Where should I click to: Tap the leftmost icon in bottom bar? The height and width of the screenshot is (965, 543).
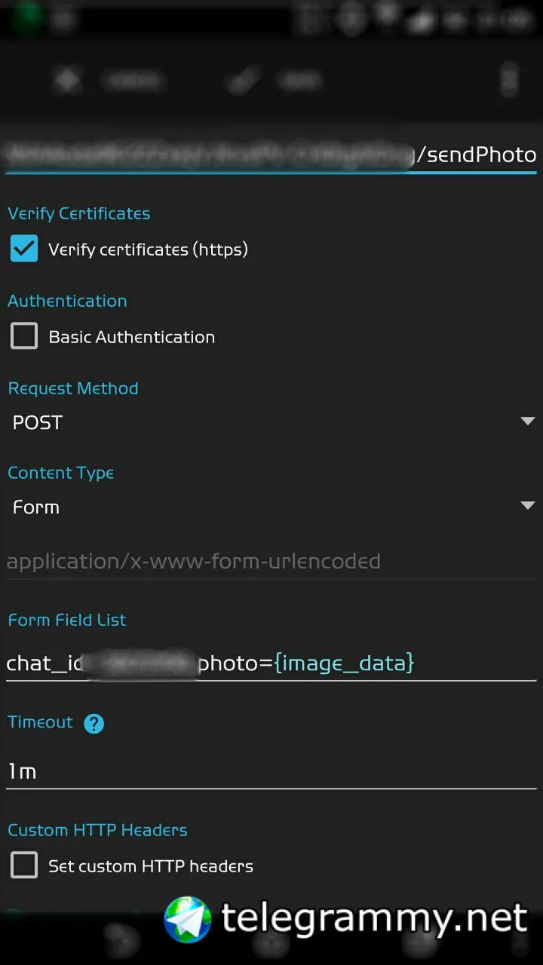119,940
